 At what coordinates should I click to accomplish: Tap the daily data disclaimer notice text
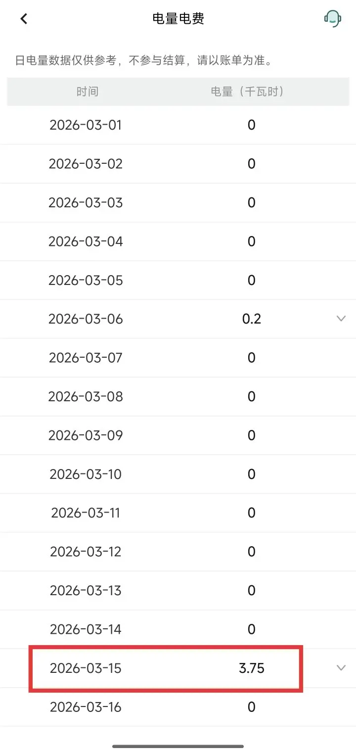(x=143, y=61)
